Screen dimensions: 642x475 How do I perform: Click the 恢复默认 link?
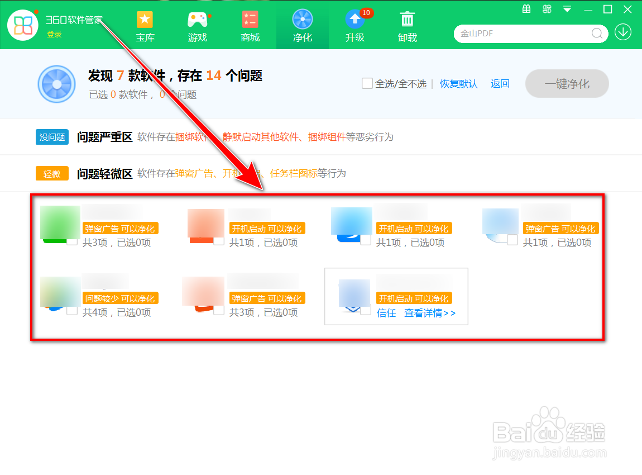458,83
